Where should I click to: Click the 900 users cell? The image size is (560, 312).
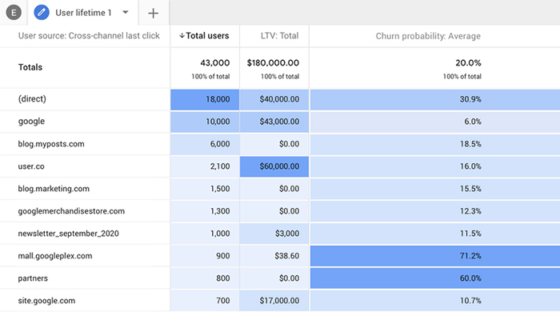[x=205, y=256]
